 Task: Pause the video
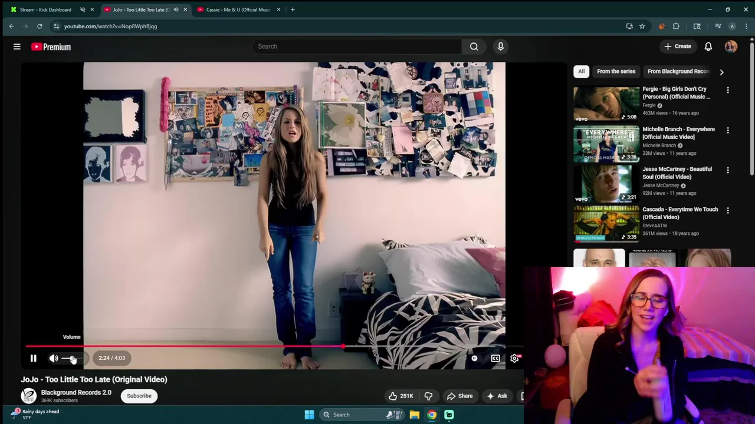pyautogui.click(x=34, y=358)
